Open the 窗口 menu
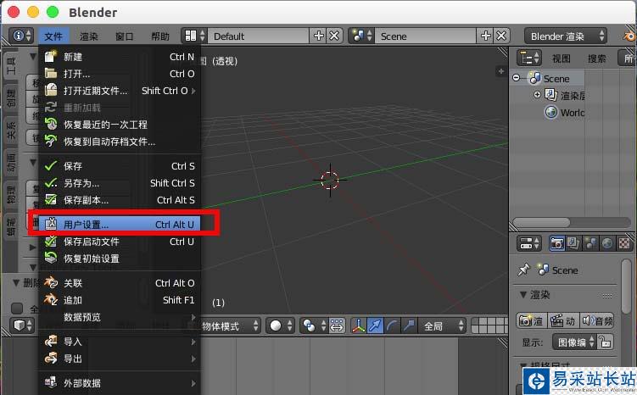 coord(125,36)
